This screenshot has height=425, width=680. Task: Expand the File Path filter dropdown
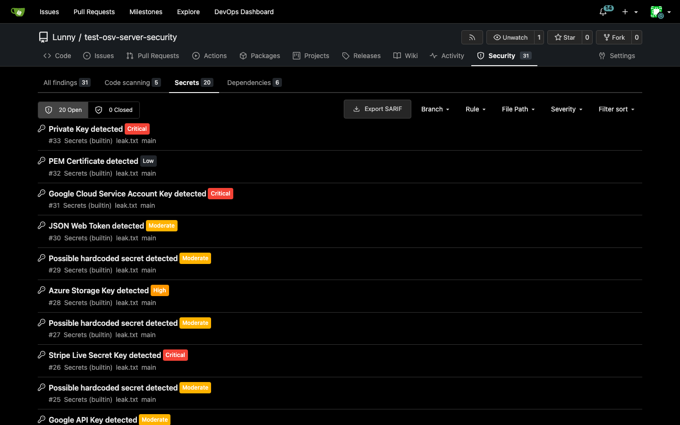coord(518,109)
